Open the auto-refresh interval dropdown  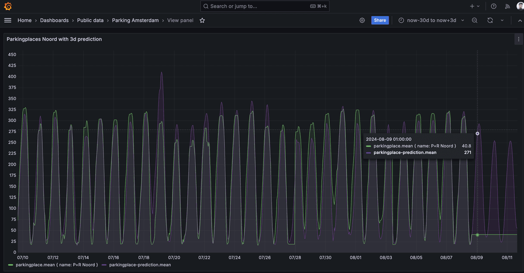tap(502, 20)
